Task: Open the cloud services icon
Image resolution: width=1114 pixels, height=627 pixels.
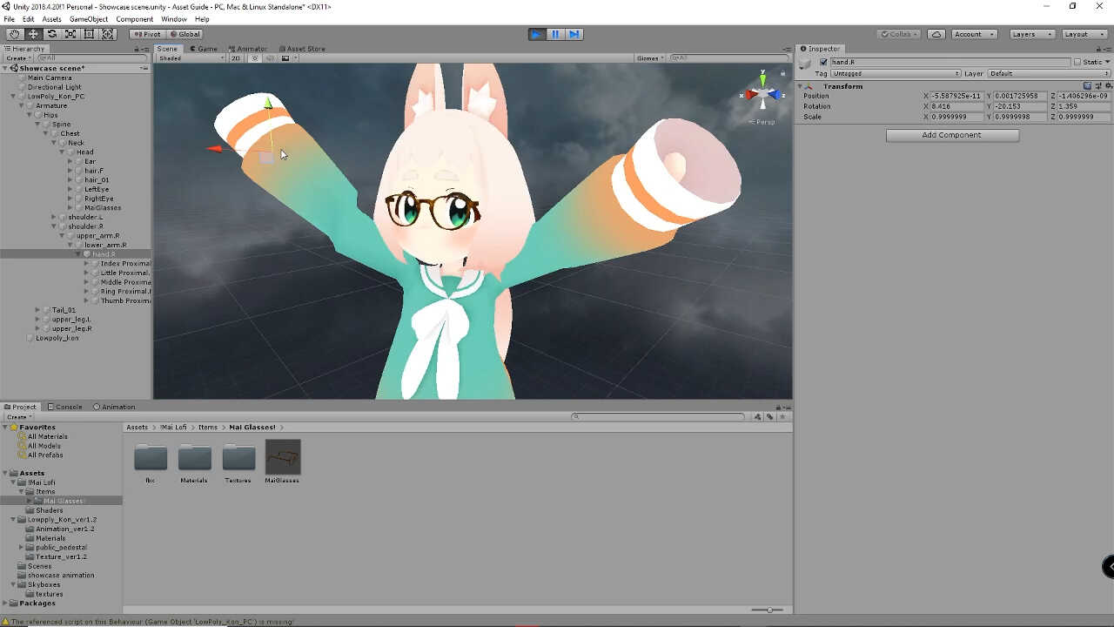Action: click(936, 34)
